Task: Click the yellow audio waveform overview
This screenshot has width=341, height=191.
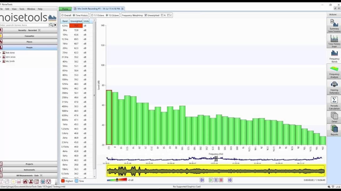Action: coord(216,171)
